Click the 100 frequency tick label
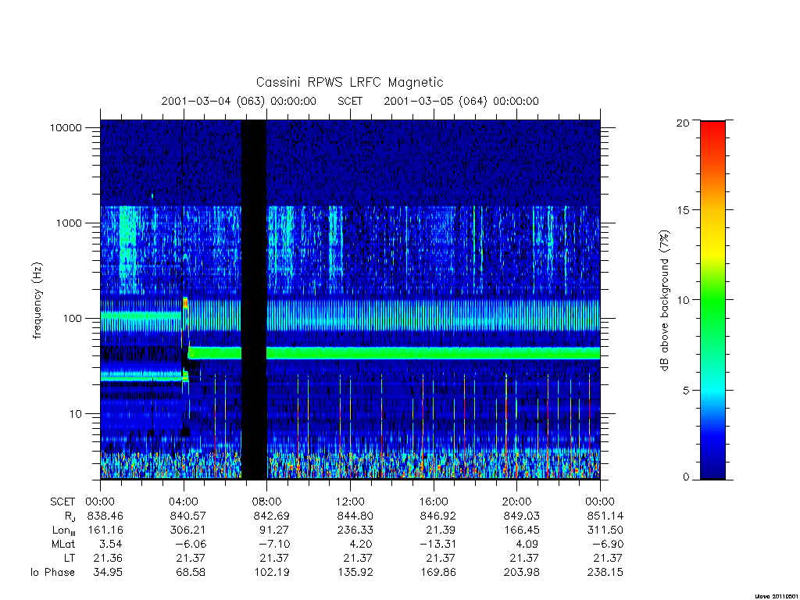Image resolution: width=800 pixels, height=600 pixels. click(x=72, y=319)
